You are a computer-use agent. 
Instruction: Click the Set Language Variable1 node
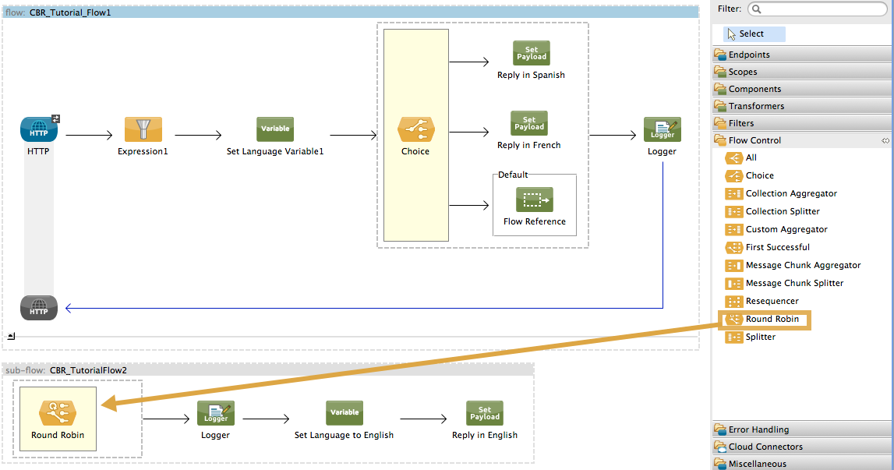pyautogui.click(x=275, y=129)
